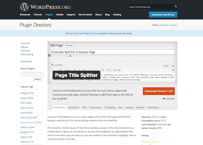203x145 pixels.
Task: Go to Get Involved in navigation
Action: click(x=85, y=14)
